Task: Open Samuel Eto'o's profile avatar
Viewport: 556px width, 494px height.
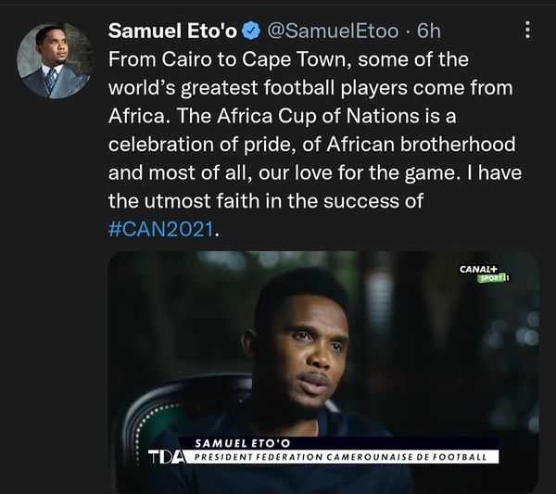Action: (55, 61)
